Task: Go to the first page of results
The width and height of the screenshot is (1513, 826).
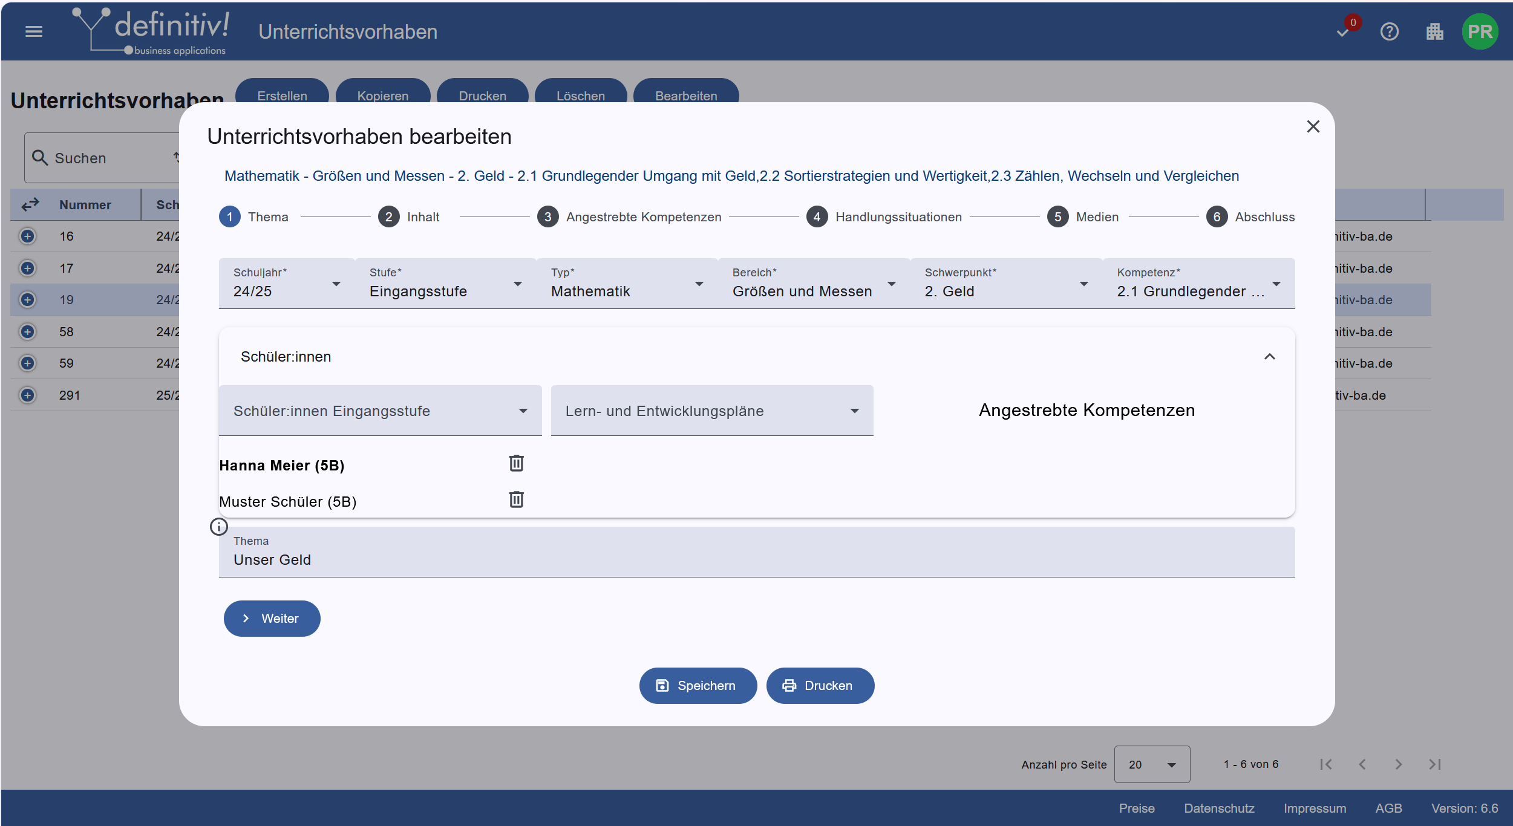Action: [1326, 764]
